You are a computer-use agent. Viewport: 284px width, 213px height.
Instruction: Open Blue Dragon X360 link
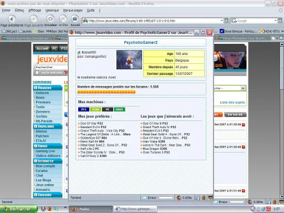coord(155,149)
